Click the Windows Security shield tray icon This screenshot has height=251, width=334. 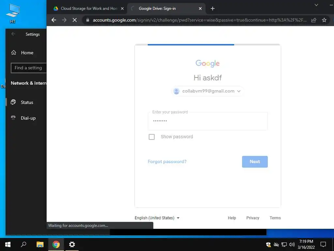268,244
